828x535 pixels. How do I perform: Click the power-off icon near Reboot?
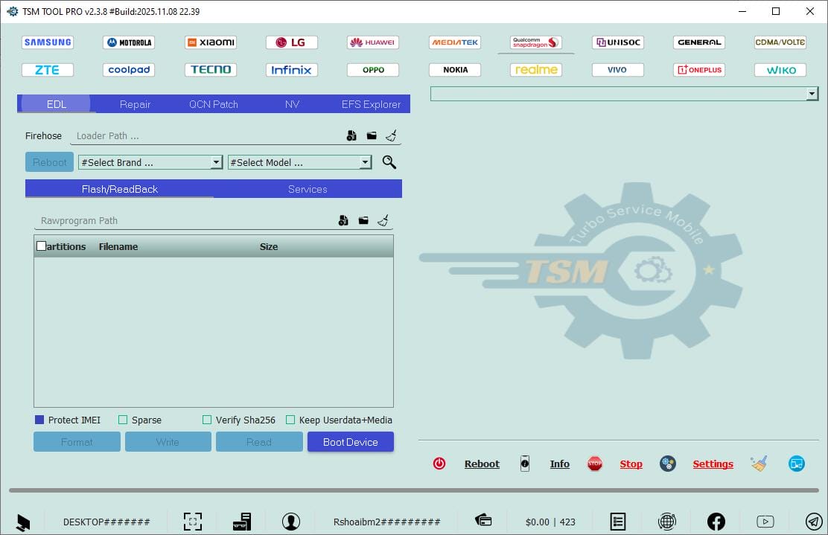click(439, 463)
